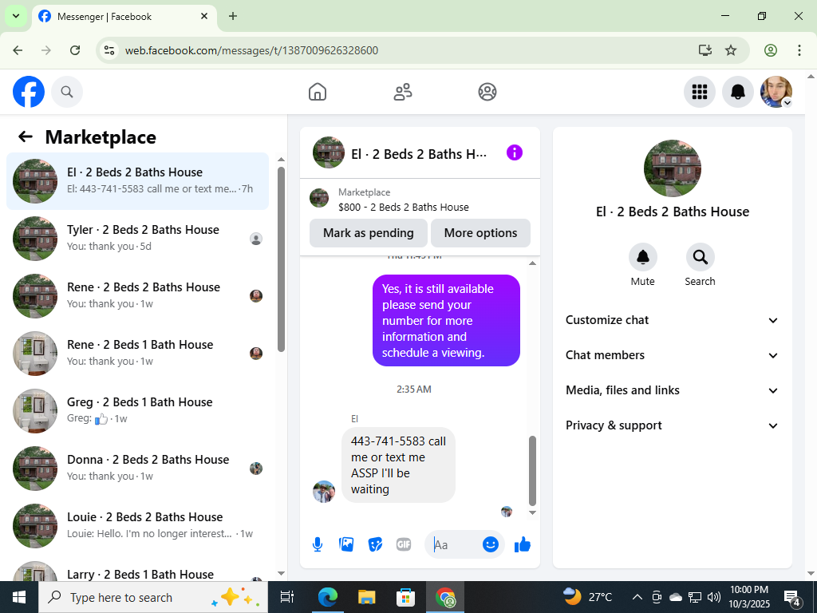Open Rene · 2 Beds 1 Bath House chat
This screenshot has width=817, height=613.
(x=137, y=353)
